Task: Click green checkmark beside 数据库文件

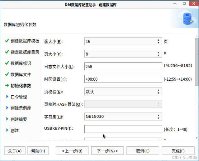Action: click(7, 74)
